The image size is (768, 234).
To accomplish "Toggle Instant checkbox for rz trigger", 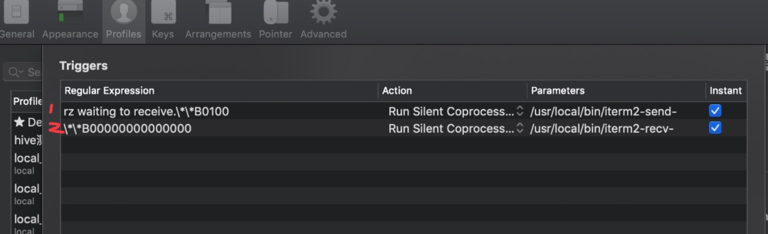I will pos(715,111).
